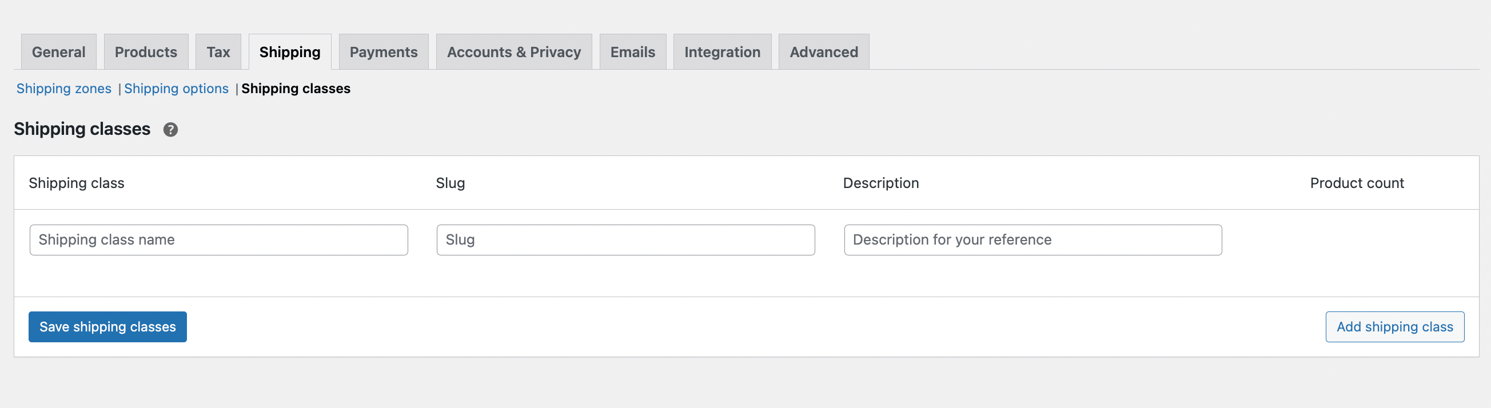The height and width of the screenshot is (408, 1491).
Task: Click the Slug column header
Action: tap(451, 183)
